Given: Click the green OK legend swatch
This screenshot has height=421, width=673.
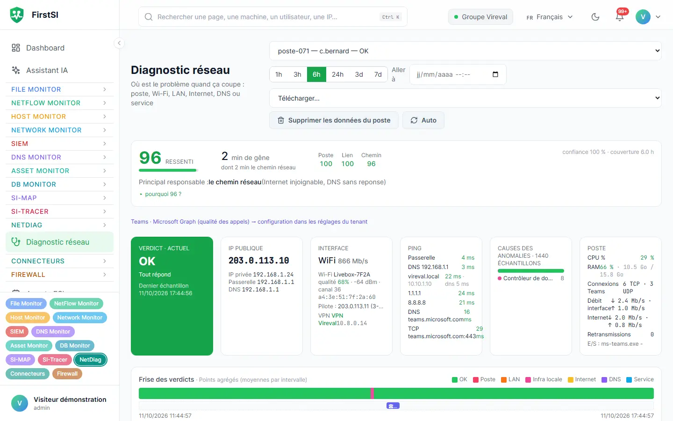Looking at the screenshot, I should pyautogui.click(x=455, y=380).
